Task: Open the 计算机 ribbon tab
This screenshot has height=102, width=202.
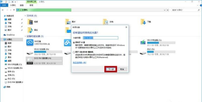Action: click(x=13, y=5)
